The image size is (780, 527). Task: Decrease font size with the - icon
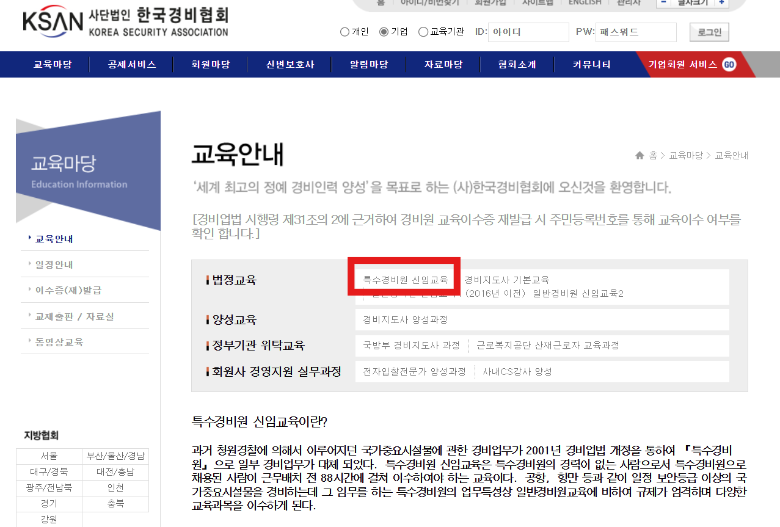pyautogui.click(x=663, y=3)
